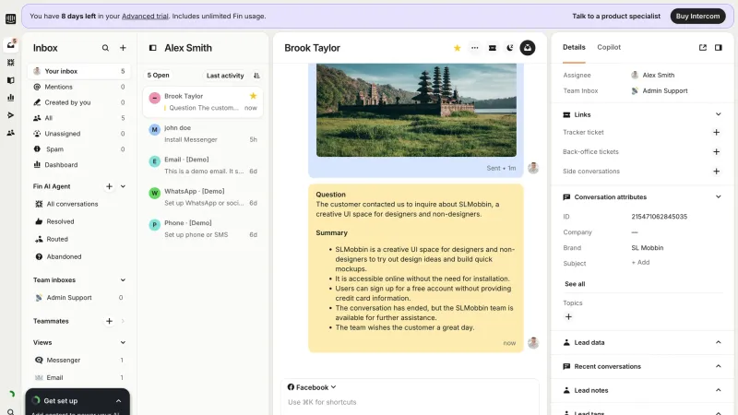This screenshot has width=738, height=415.
Task: Collapse Conversation attributes section chevron
Action: pos(719,197)
